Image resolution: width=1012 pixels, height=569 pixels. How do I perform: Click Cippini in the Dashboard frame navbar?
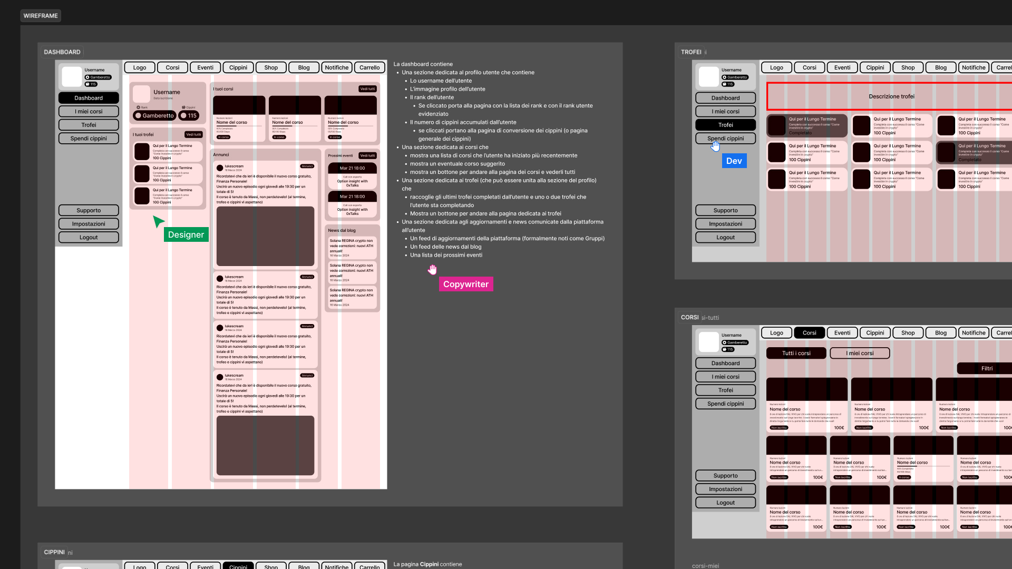tap(238, 67)
